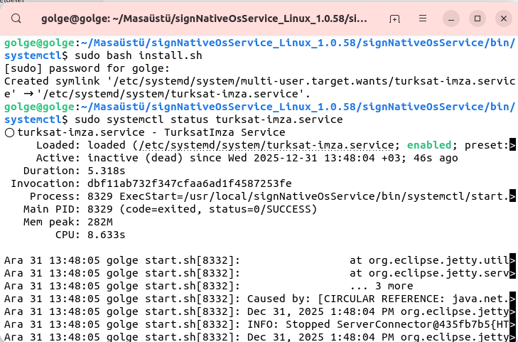Click truncation marker on the 'Caused by' line
The image size is (518, 342).
(x=512, y=298)
